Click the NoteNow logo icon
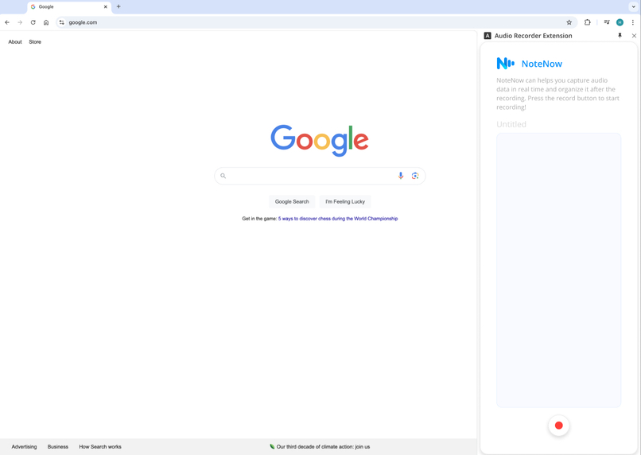Screen dimensions: 641x455 (506, 64)
